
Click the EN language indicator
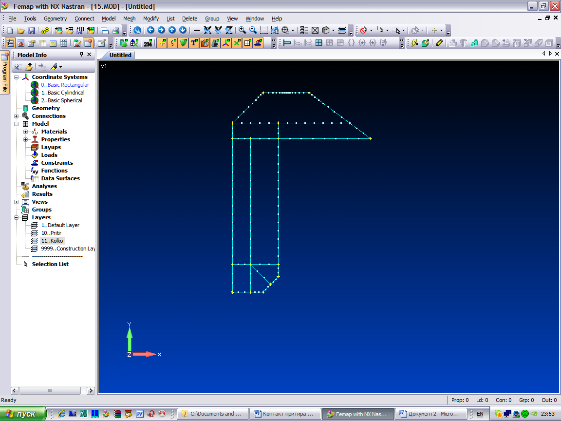[x=480, y=414]
